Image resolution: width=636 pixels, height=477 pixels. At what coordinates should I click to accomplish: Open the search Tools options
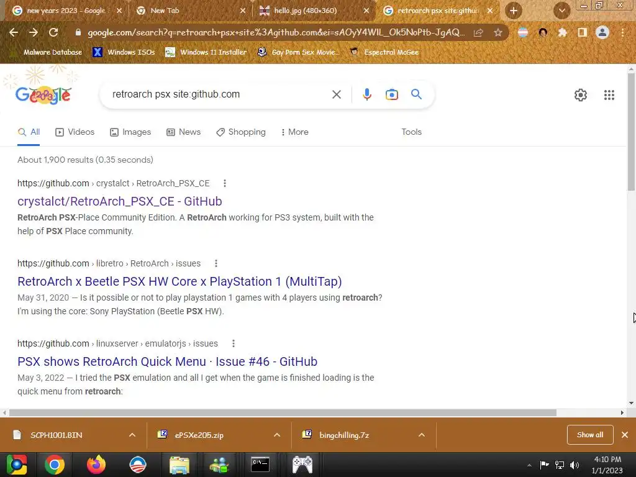(411, 132)
